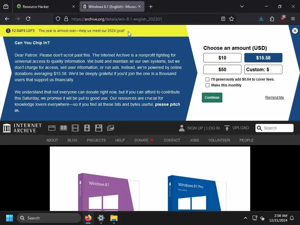The height and width of the screenshot is (225, 300).
Task: Click the green Continue button
Action: click(x=212, y=98)
